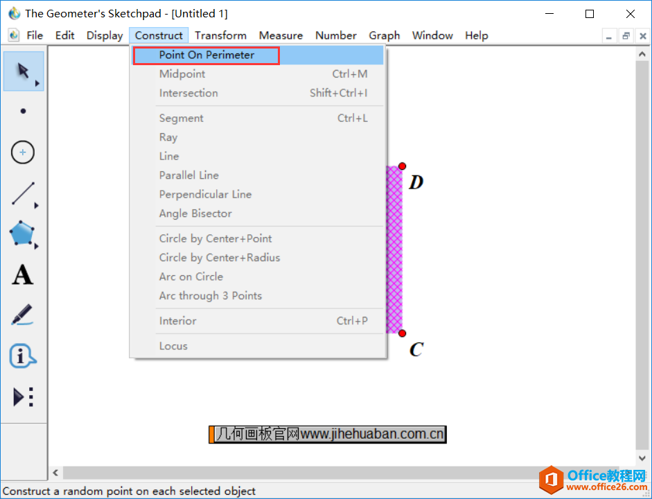This screenshot has height=499, width=652.
Task: Click the document icon beside File menu
Action: click(x=14, y=35)
